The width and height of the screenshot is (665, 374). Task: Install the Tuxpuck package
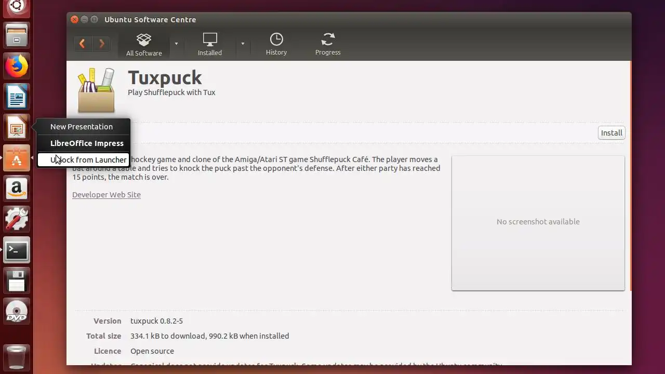(x=611, y=133)
